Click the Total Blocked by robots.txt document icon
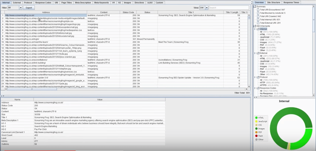The height and width of the screenshot is (151, 316). point(258,13)
